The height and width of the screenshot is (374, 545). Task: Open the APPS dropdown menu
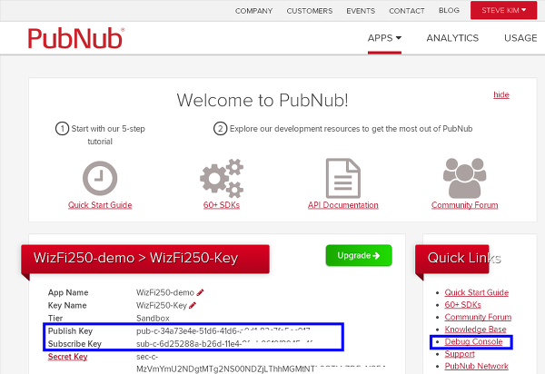coord(384,38)
